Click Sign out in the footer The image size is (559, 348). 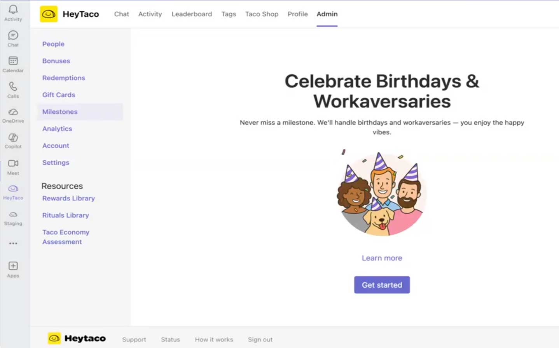pos(260,339)
